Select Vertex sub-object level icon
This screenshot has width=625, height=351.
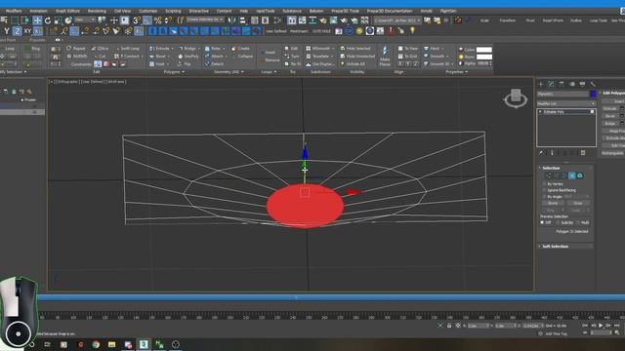[x=549, y=175]
